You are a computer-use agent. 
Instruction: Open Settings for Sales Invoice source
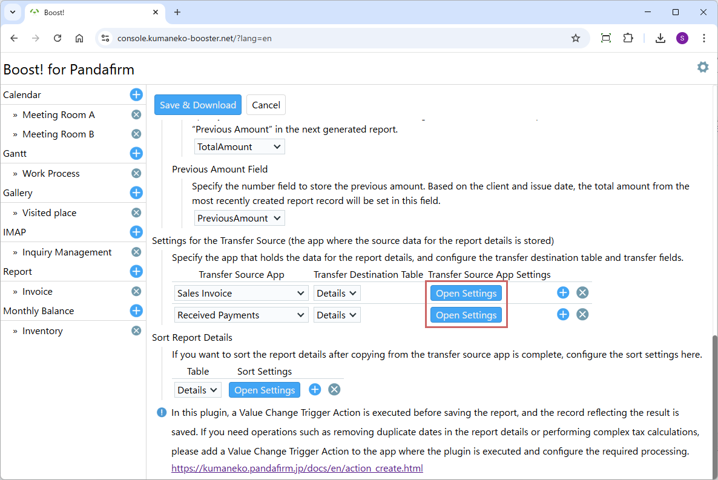click(466, 293)
